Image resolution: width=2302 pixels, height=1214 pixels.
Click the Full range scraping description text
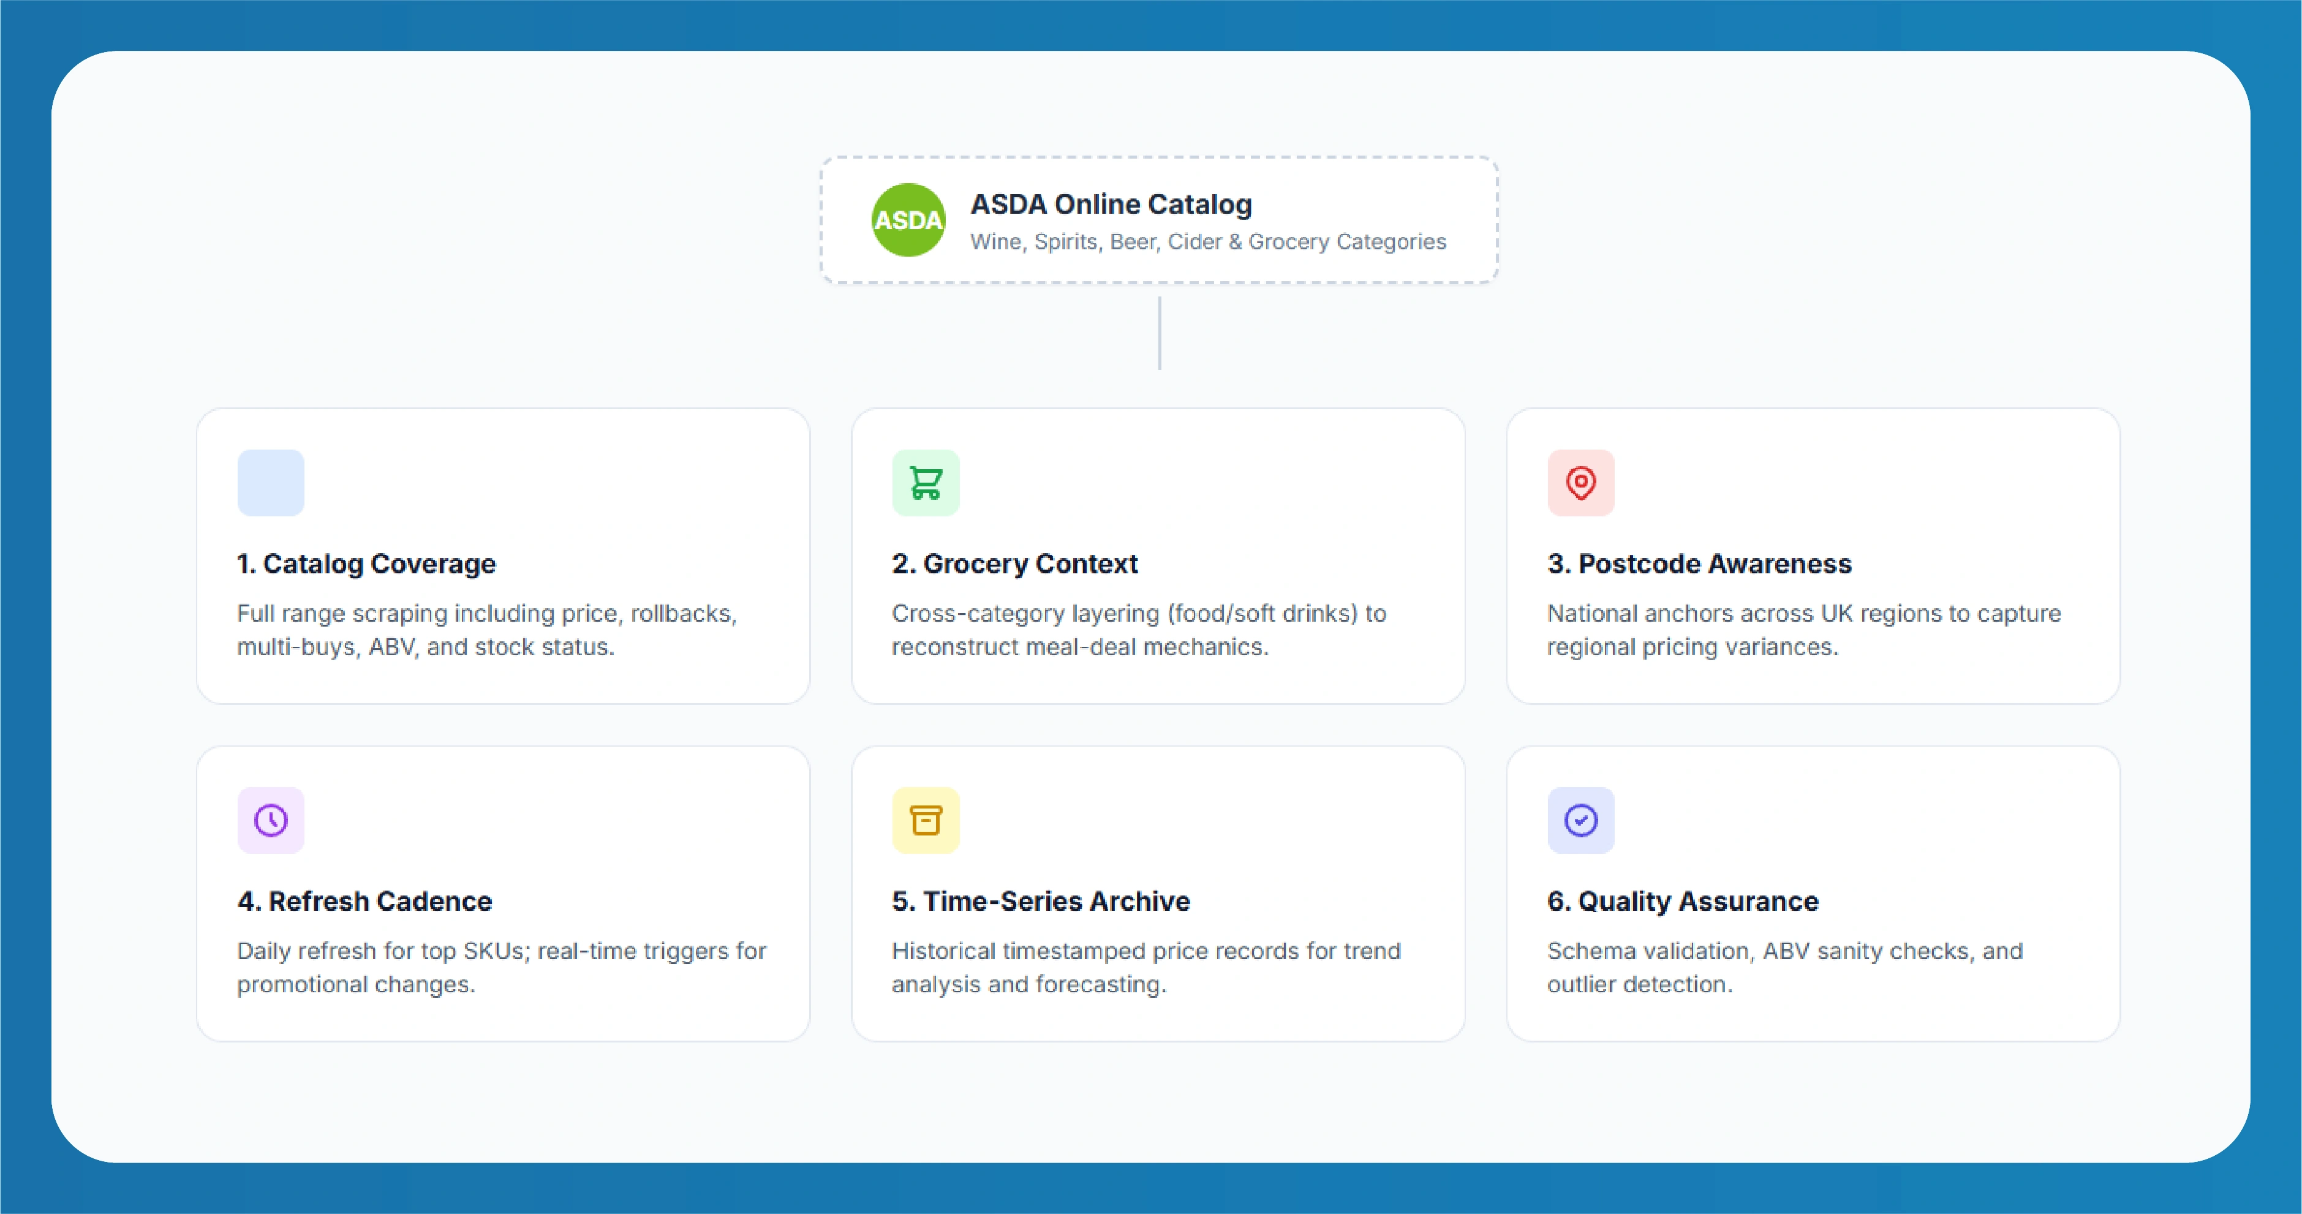click(487, 630)
